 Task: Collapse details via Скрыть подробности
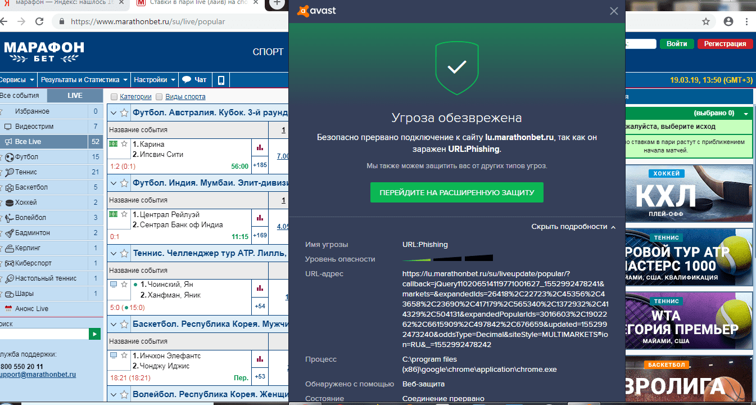(573, 227)
